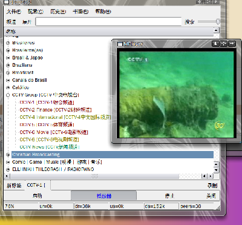Open the 新标签 new tab
This screenshot has width=242, height=225.
(15, 186)
